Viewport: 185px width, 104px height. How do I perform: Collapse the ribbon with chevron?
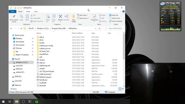click(120, 12)
